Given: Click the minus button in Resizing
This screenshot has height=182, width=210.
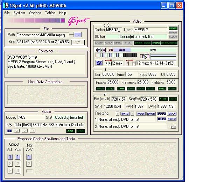Looking at the screenshot, I should pos(132,114).
